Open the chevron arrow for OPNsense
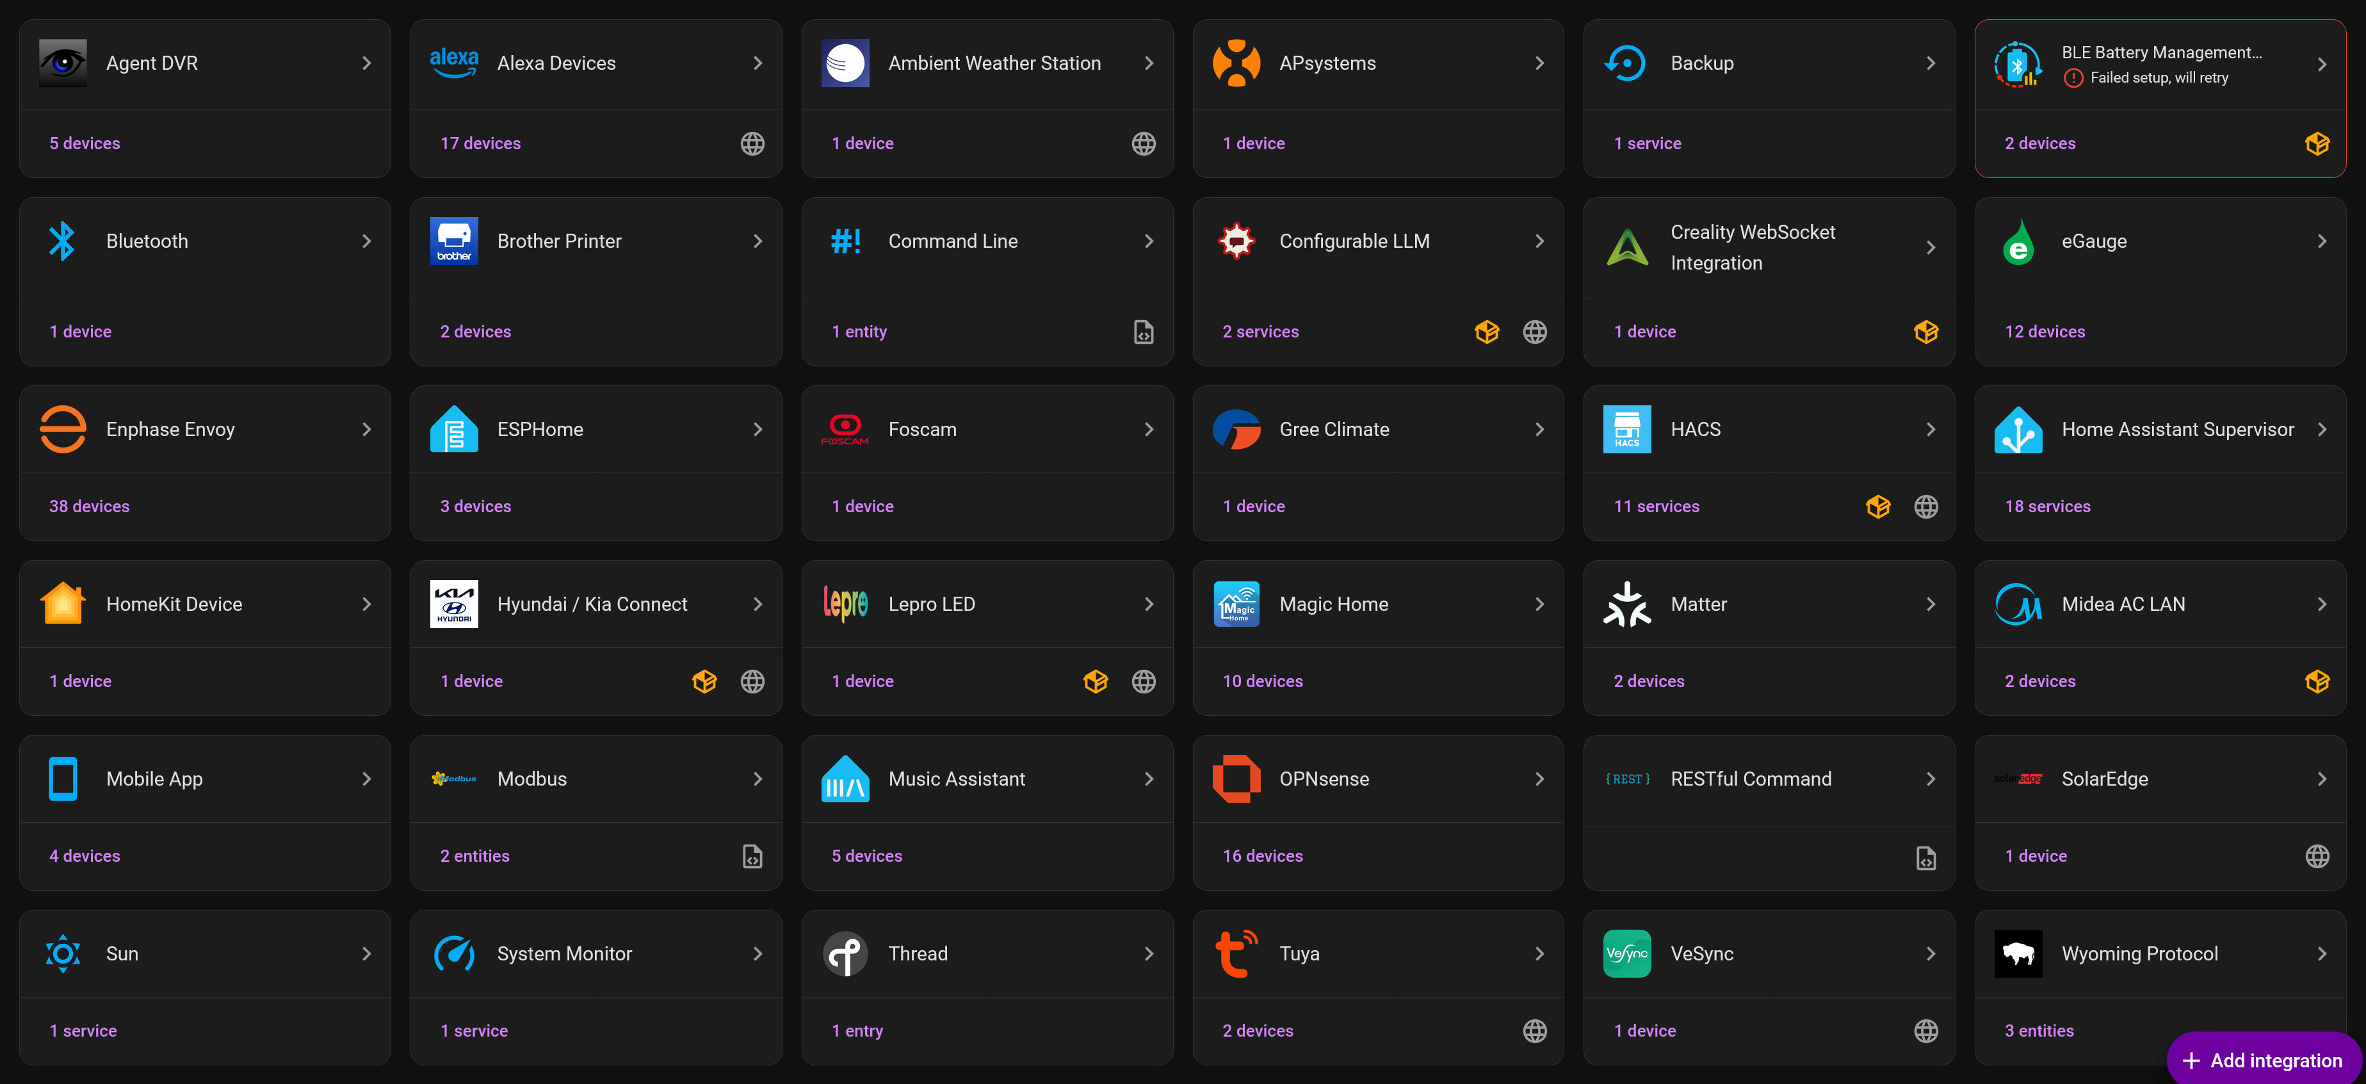The image size is (2366, 1084). tap(1539, 778)
